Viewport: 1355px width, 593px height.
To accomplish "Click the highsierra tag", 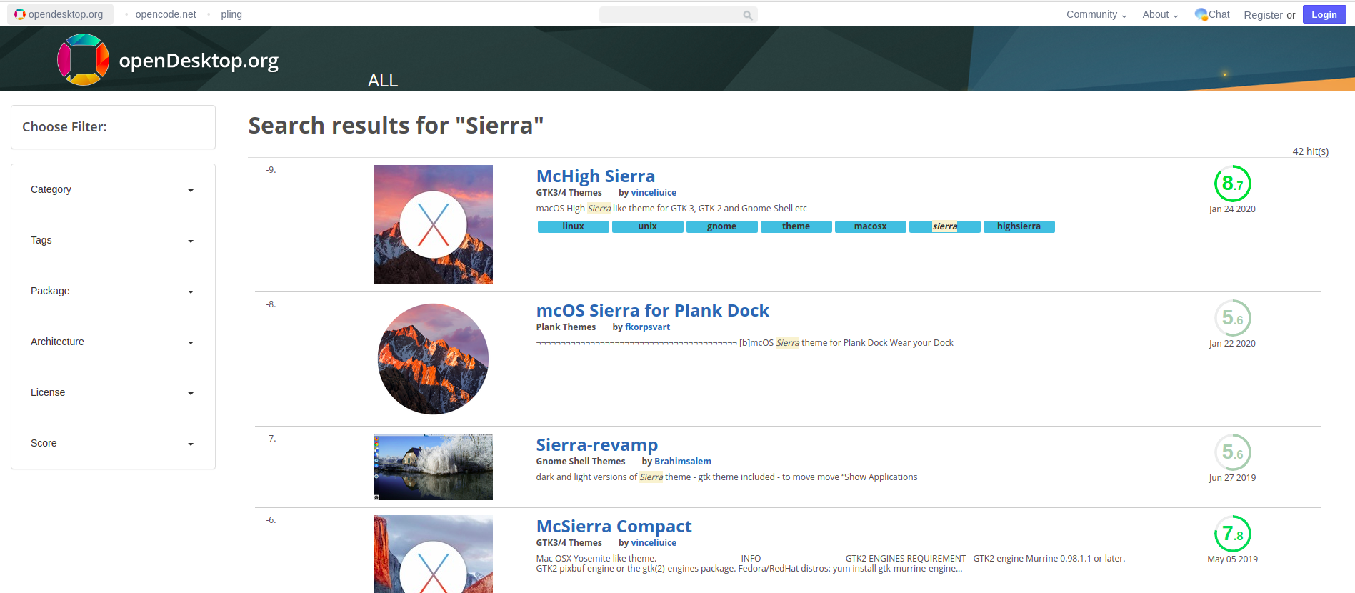I will tap(1019, 226).
